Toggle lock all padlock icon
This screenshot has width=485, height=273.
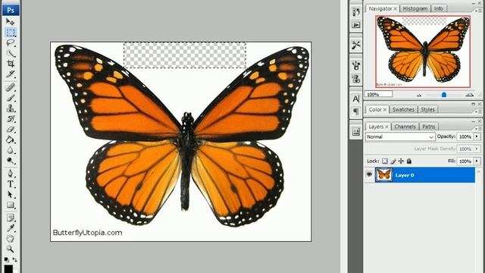click(x=409, y=161)
